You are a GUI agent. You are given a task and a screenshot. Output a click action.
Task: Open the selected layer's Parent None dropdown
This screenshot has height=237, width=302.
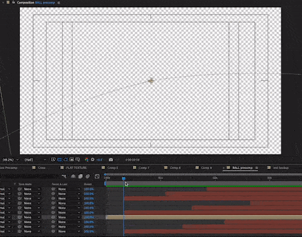coord(69,217)
